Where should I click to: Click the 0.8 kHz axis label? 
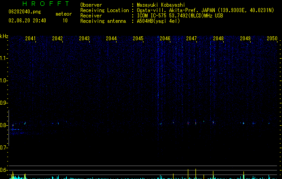tap(4, 125)
